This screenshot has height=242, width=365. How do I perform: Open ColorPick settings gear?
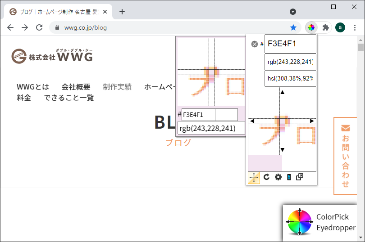(x=278, y=177)
